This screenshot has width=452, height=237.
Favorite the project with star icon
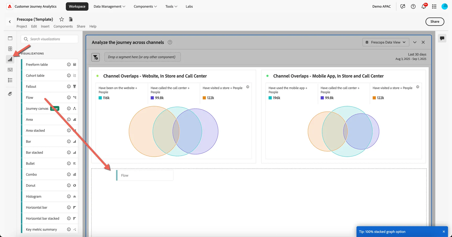coord(61,19)
